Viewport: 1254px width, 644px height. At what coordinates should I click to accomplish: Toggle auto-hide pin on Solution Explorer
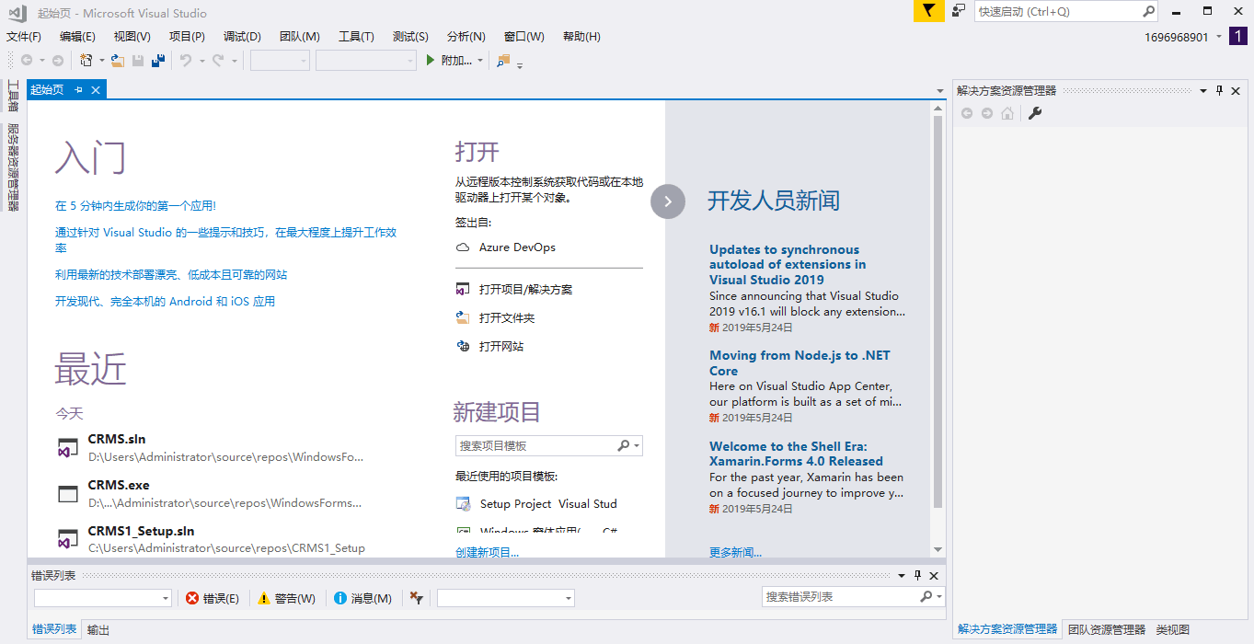(1220, 90)
